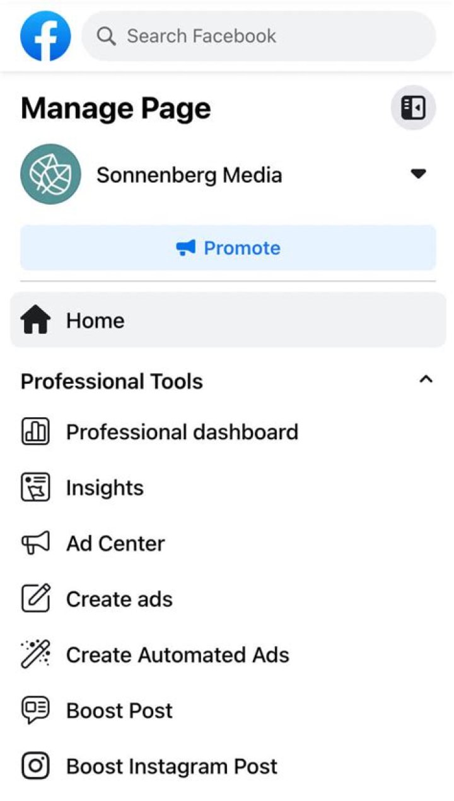Screen dimensions: 454x801
Task: Click the Create Automated Ads wand icon
Action: pos(35,654)
